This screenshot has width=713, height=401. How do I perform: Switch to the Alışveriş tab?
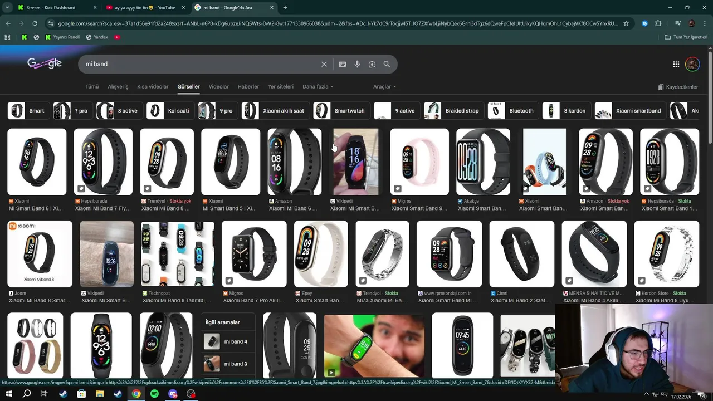click(x=118, y=87)
